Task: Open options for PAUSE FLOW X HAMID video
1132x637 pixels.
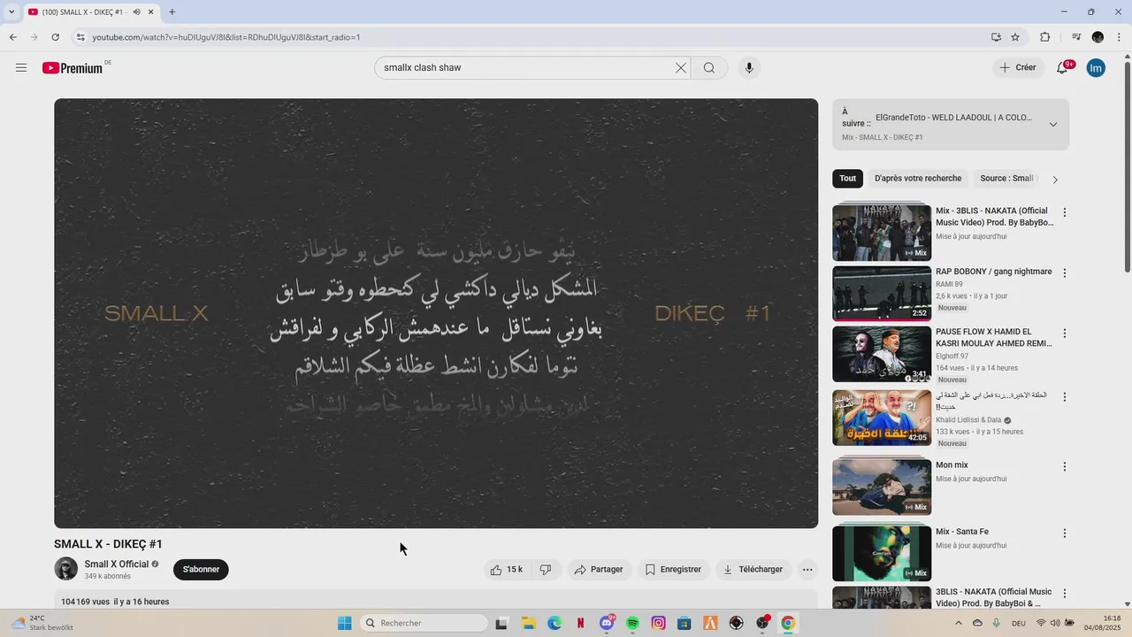Action: (1065, 334)
